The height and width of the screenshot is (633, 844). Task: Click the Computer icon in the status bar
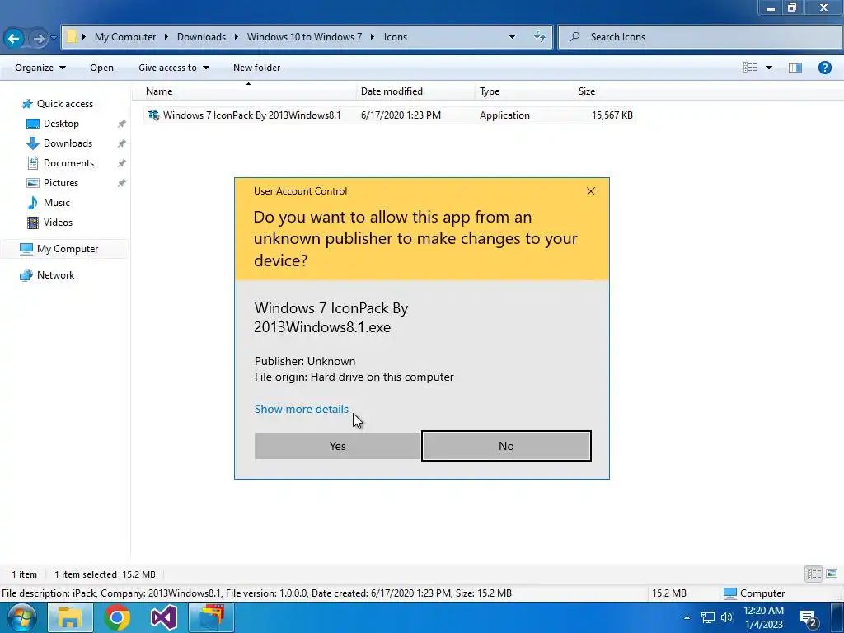tap(730, 593)
